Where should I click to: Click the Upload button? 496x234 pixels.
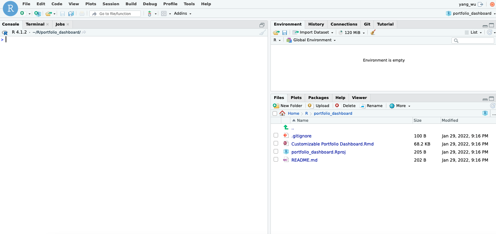click(x=318, y=106)
